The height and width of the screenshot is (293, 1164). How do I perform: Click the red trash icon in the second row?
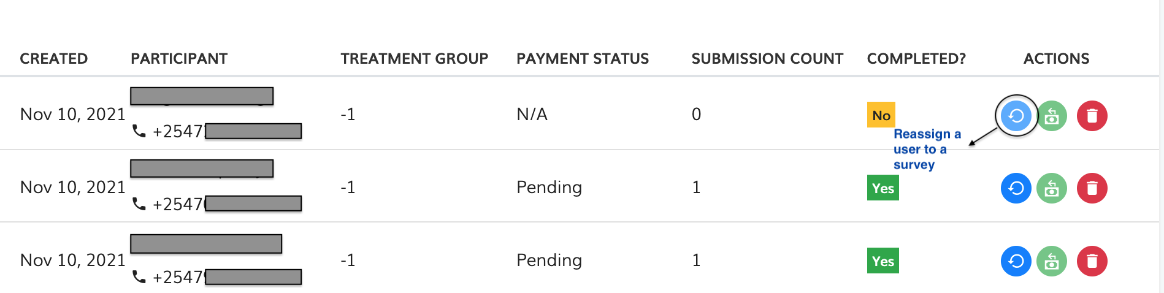[x=1092, y=188]
